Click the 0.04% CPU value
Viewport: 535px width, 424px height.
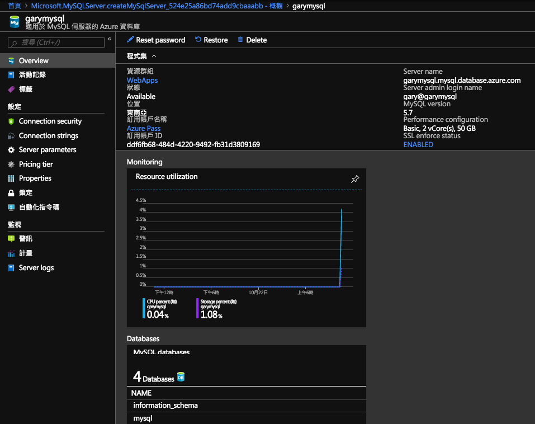[158, 314]
